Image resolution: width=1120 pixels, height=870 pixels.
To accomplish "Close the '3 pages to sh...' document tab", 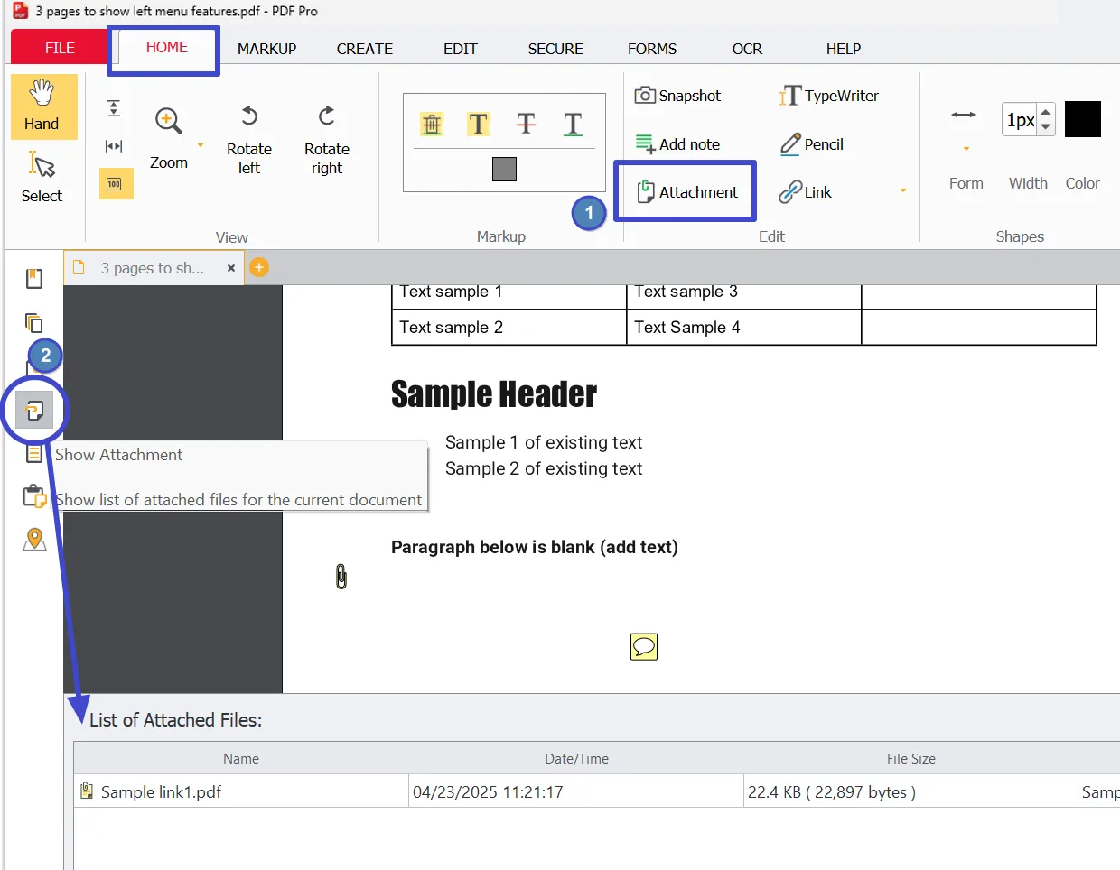I will tap(231, 268).
